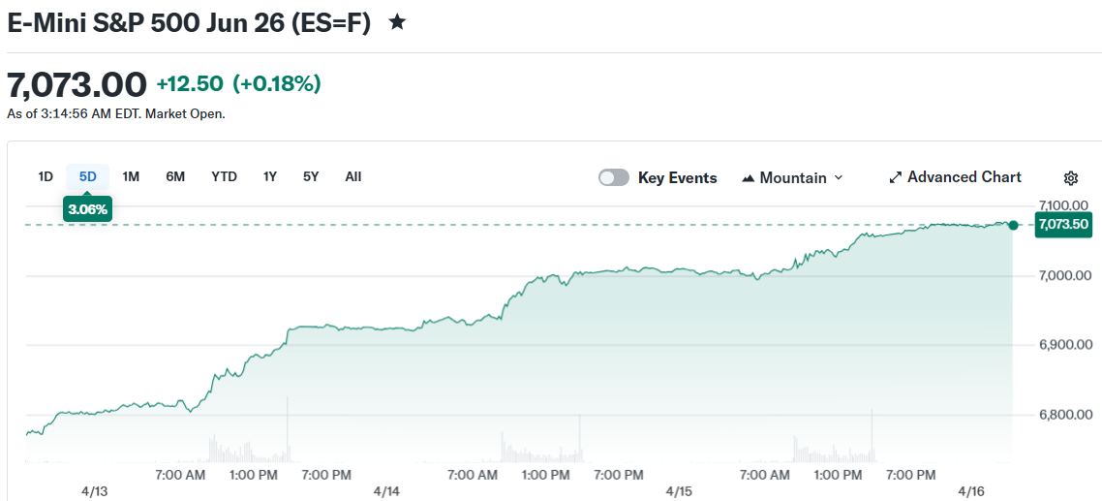The width and height of the screenshot is (1102, 501).
Task: Select the YTD time range
Action: [225, 176]
